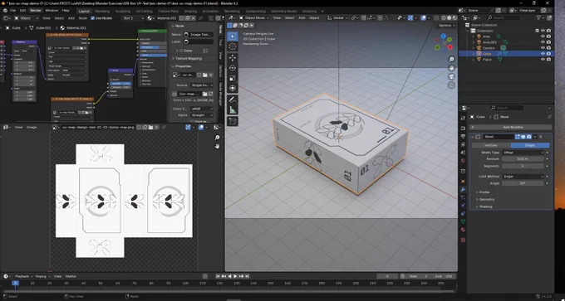This screenshot has height=301, width=565.
Task: Select the Cursor tool in viewport toolbar
Action: pos(233,46)
